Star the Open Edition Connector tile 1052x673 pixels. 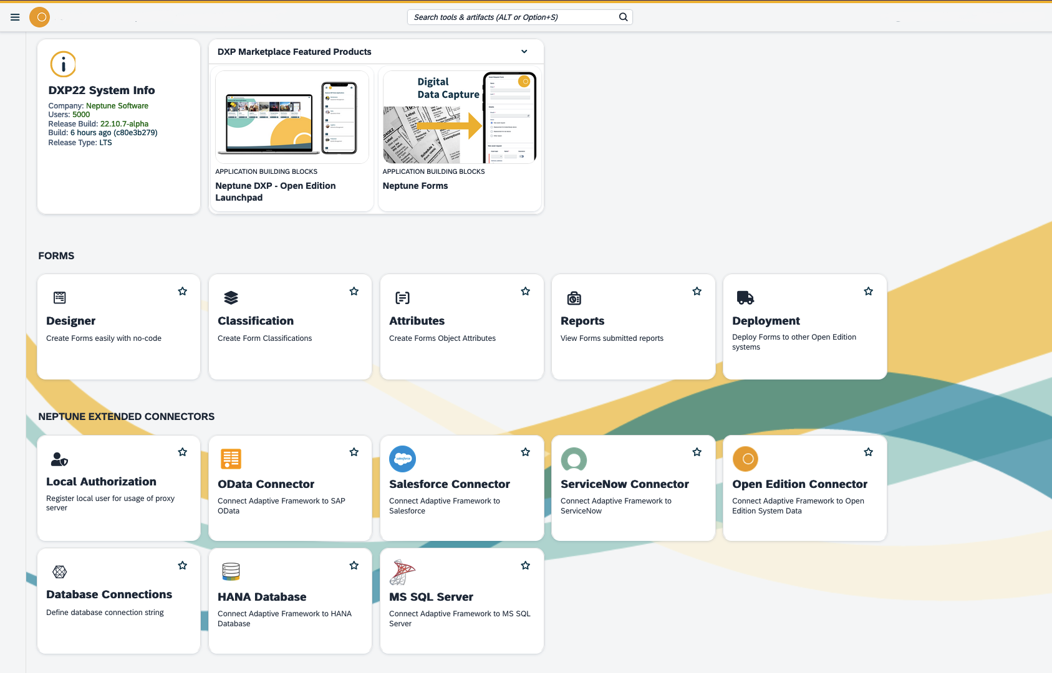(x=869, y=452)
